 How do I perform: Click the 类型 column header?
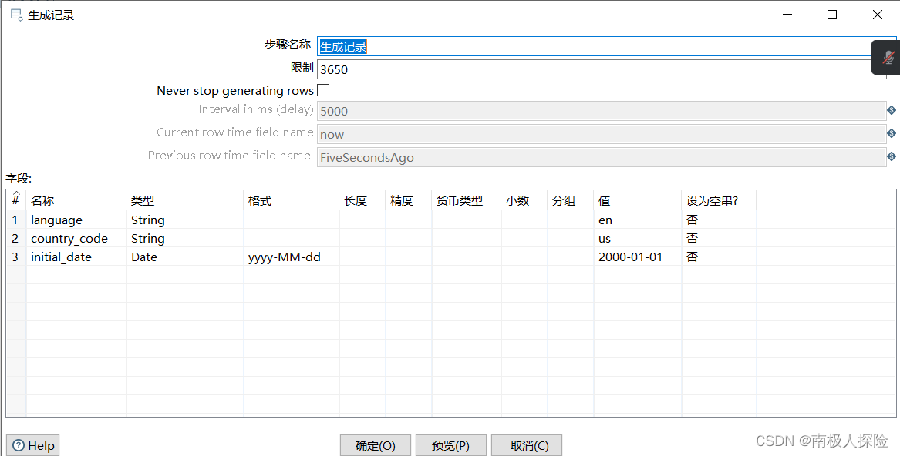pyautogui.click(x=185, y=201)
